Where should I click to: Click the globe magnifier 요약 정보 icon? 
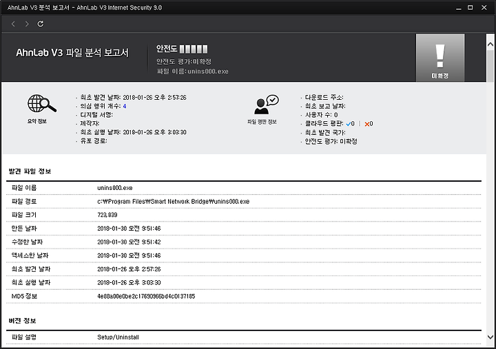[42, 104]
